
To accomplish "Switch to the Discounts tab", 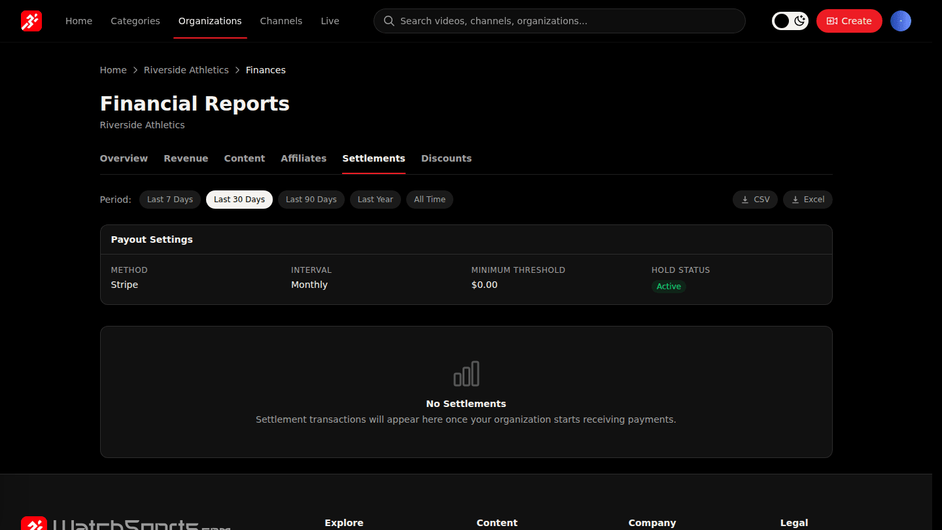I will [446, 158].
